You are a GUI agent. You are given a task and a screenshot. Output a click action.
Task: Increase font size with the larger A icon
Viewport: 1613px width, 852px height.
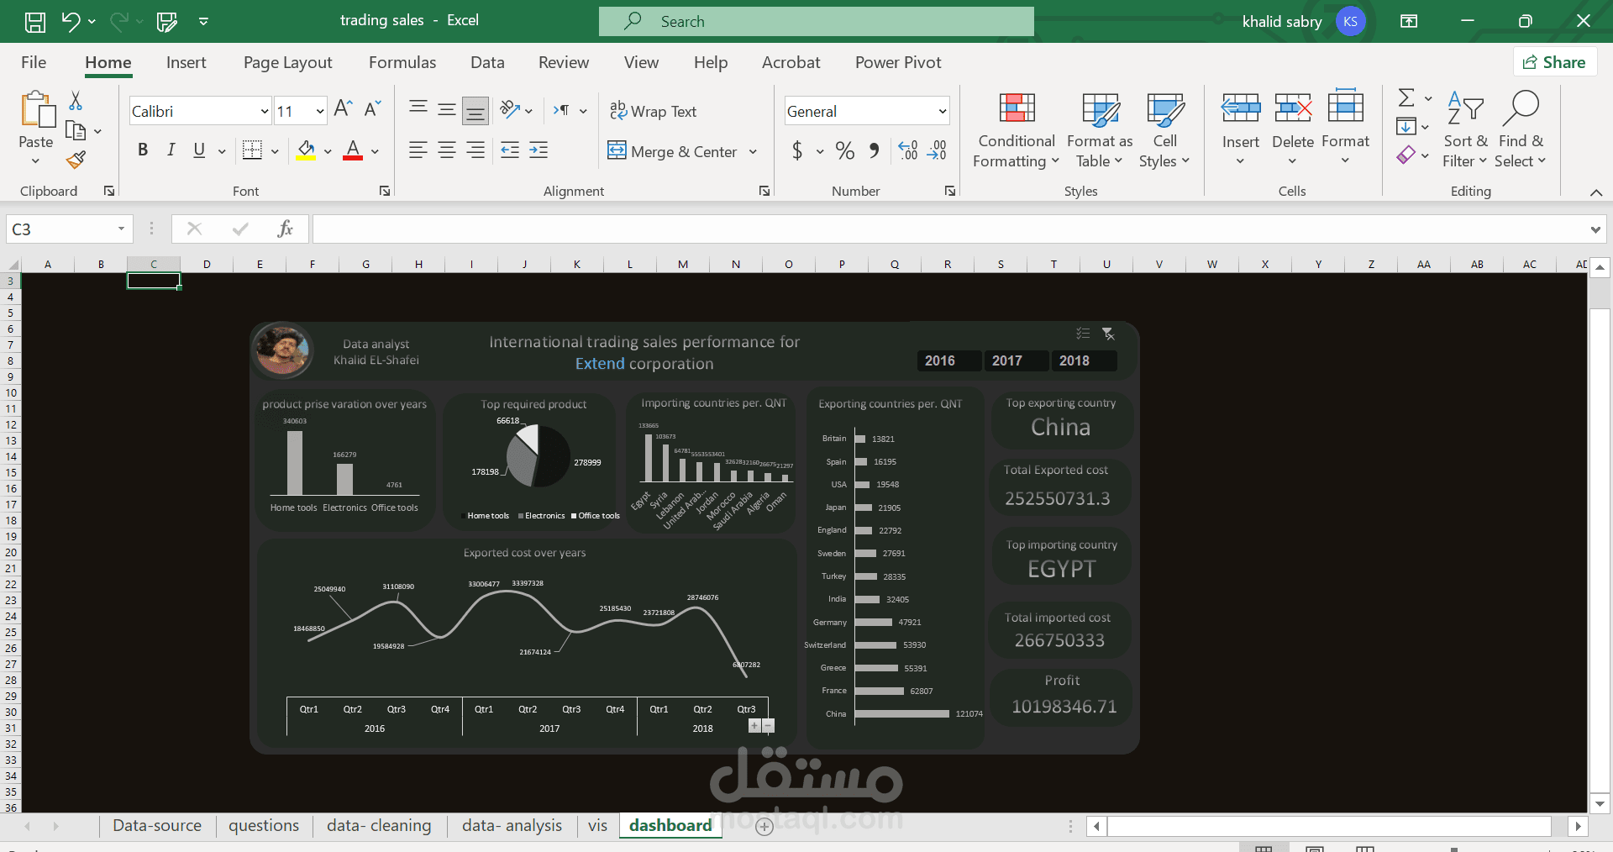343,109
